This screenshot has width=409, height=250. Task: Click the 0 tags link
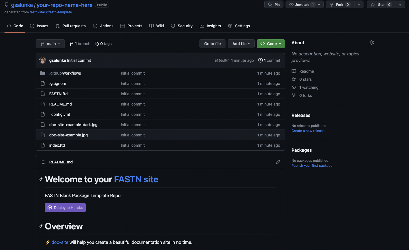click(103, 44)
